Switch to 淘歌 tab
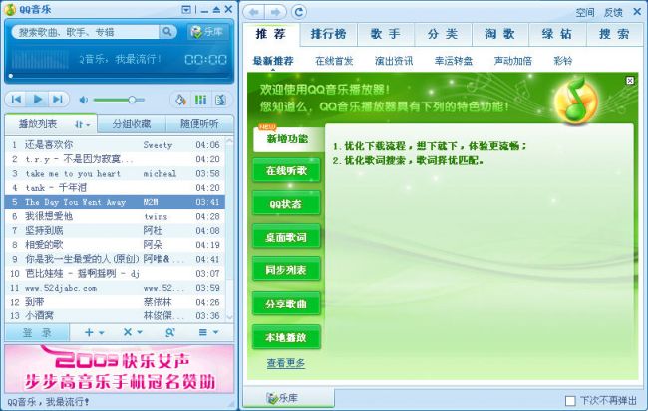The width and height of the screenshot is (648, 411). pyautogui.click(x=500, y=34)
